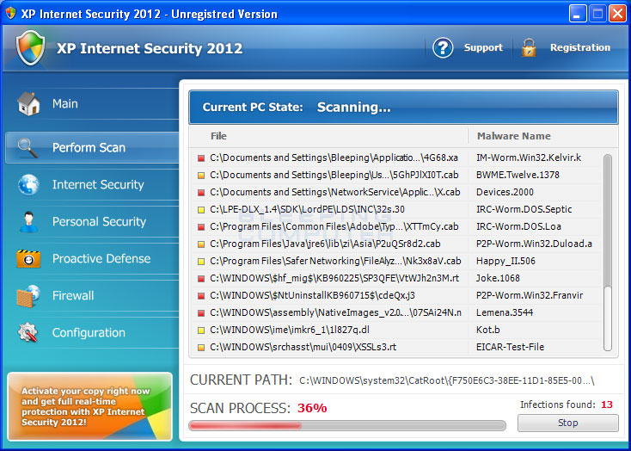Click the Personal Security person icon
631x451 pixels.
28,222
